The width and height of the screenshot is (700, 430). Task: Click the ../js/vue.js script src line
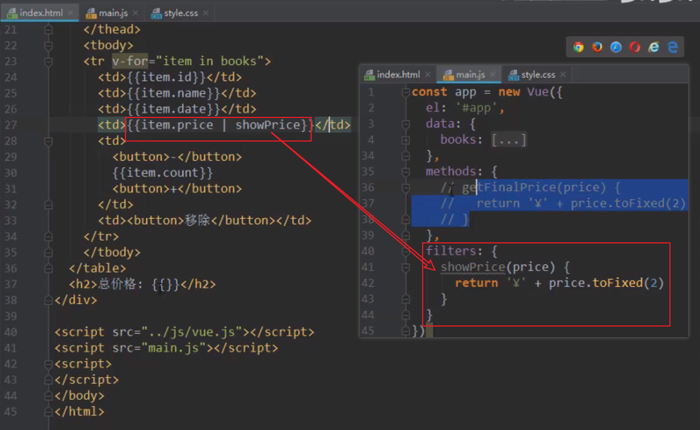coord(185,332)
